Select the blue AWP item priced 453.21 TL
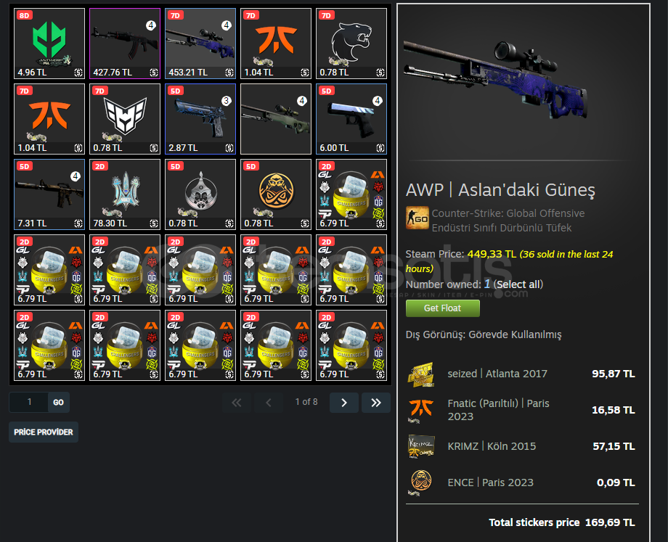The width and height of the screenshot is (668, 542). coord(200,44)
